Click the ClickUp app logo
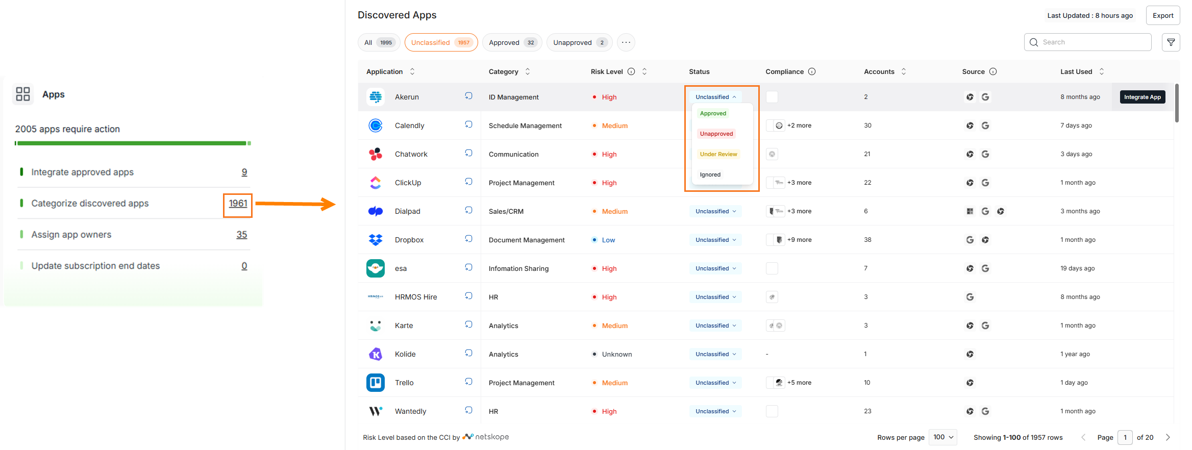1192x450 pixels. pos(376,182)
